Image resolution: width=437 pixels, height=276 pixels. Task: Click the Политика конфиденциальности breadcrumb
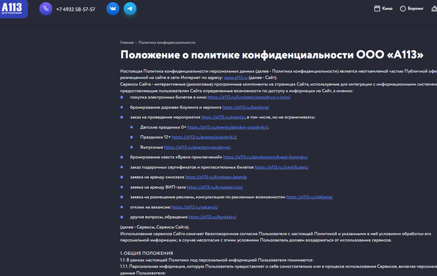click(167, 43)
